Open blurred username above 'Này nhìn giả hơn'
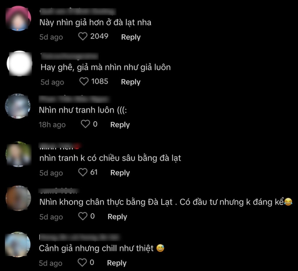Image resolution: width=298 pixels, height=271 pixels. 78,12
